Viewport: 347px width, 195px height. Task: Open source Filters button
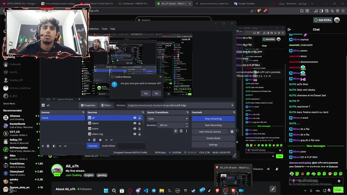point(106,105)
